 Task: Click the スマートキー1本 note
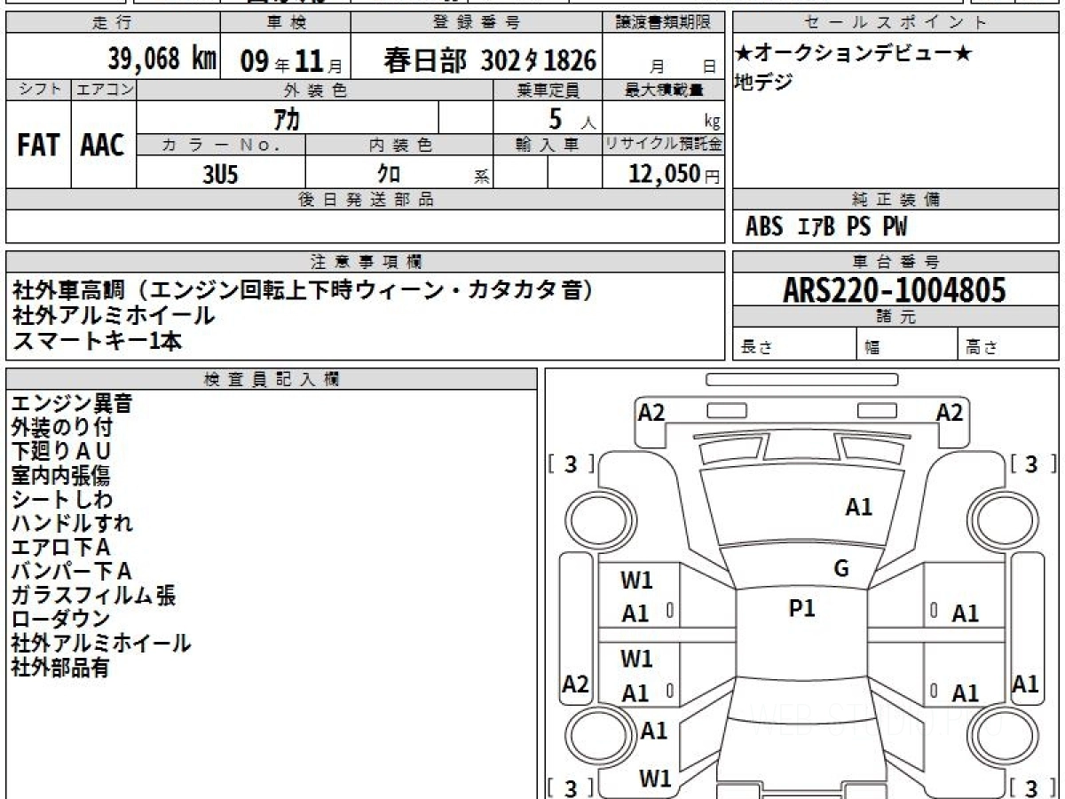[x=98, y=339]
